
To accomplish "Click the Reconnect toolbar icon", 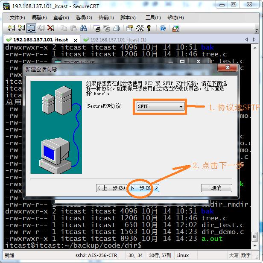I will [x=41, y=28].
